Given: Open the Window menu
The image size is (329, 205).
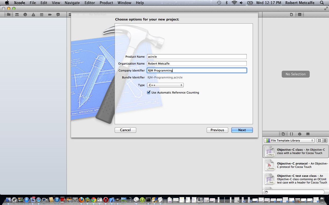Looking at the screenshot, I should click(124, 3).
